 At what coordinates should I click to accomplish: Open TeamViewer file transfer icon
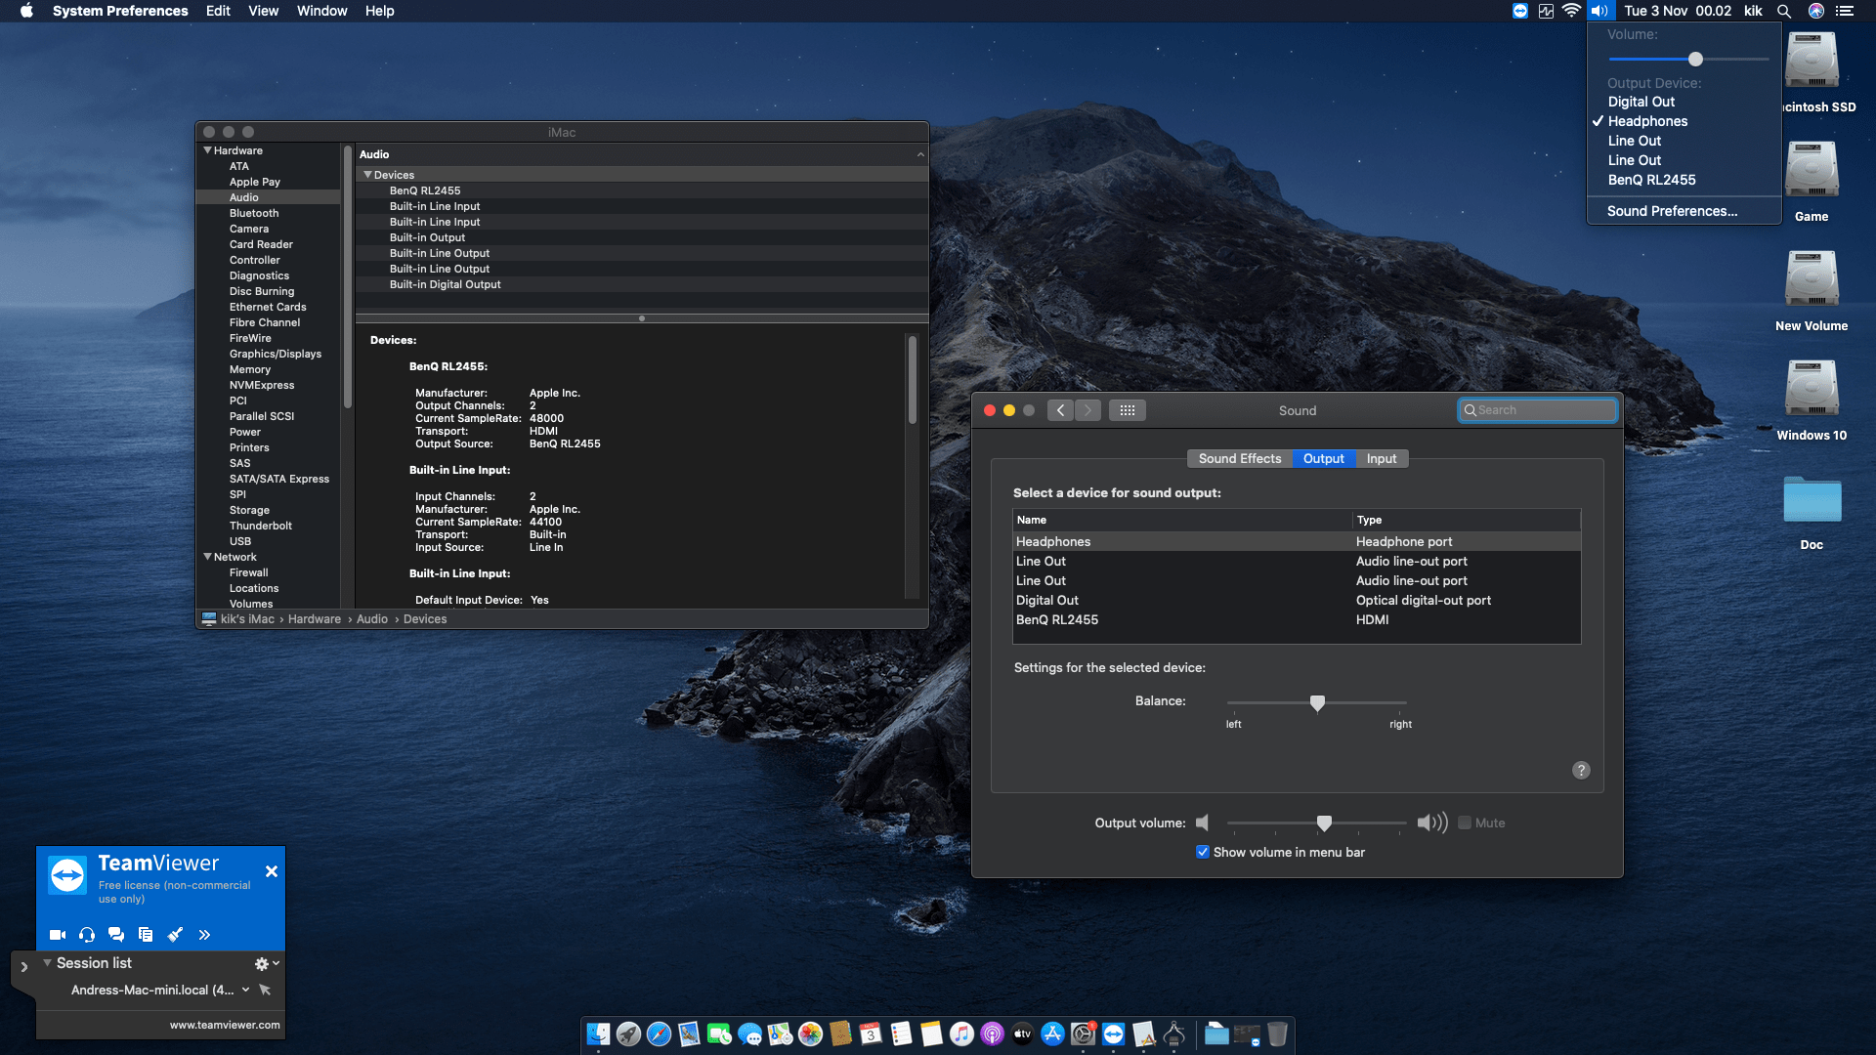(146, 935)
